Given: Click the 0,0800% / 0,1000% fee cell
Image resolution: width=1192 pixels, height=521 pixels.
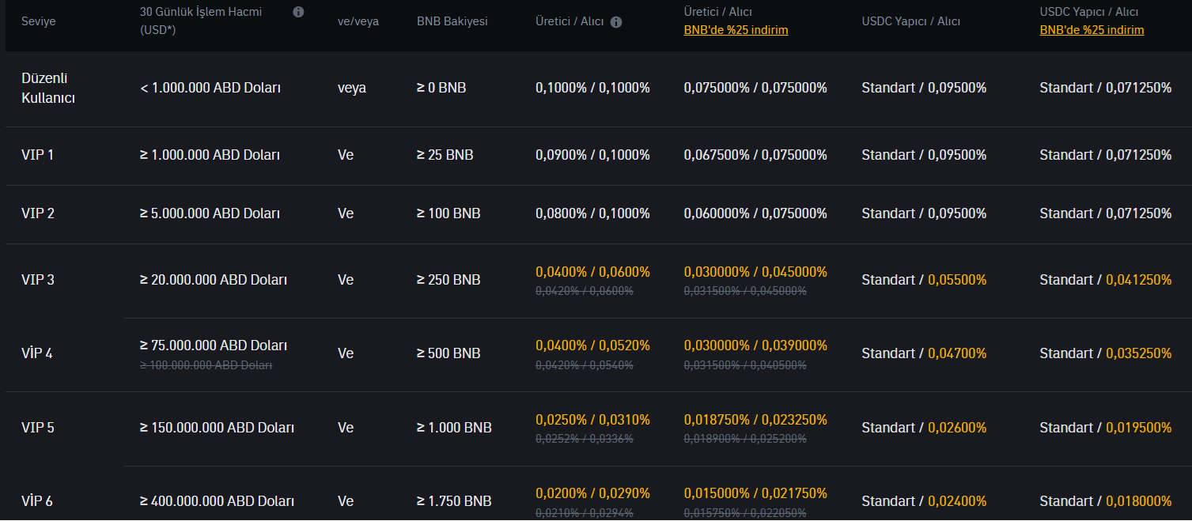Looking at the screenshot, I should [x=592, y=213].
